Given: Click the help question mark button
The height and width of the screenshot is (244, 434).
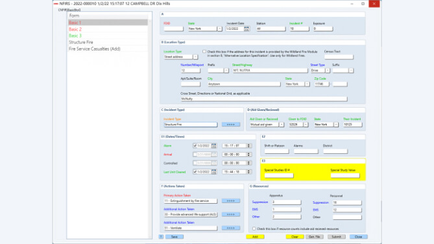Looking at the screenshot, I should [x=161, y=237].
